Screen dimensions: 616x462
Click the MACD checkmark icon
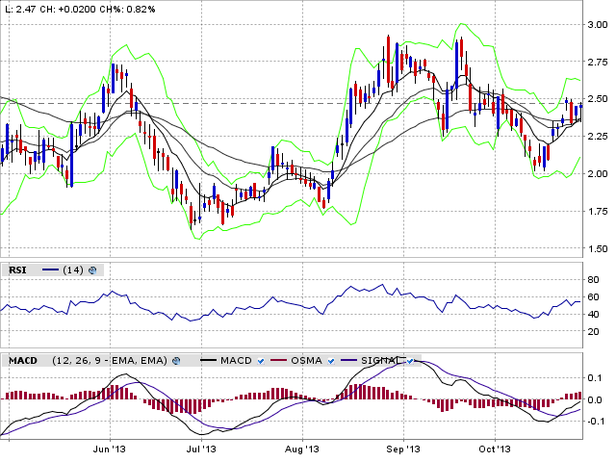click(260, 361)
